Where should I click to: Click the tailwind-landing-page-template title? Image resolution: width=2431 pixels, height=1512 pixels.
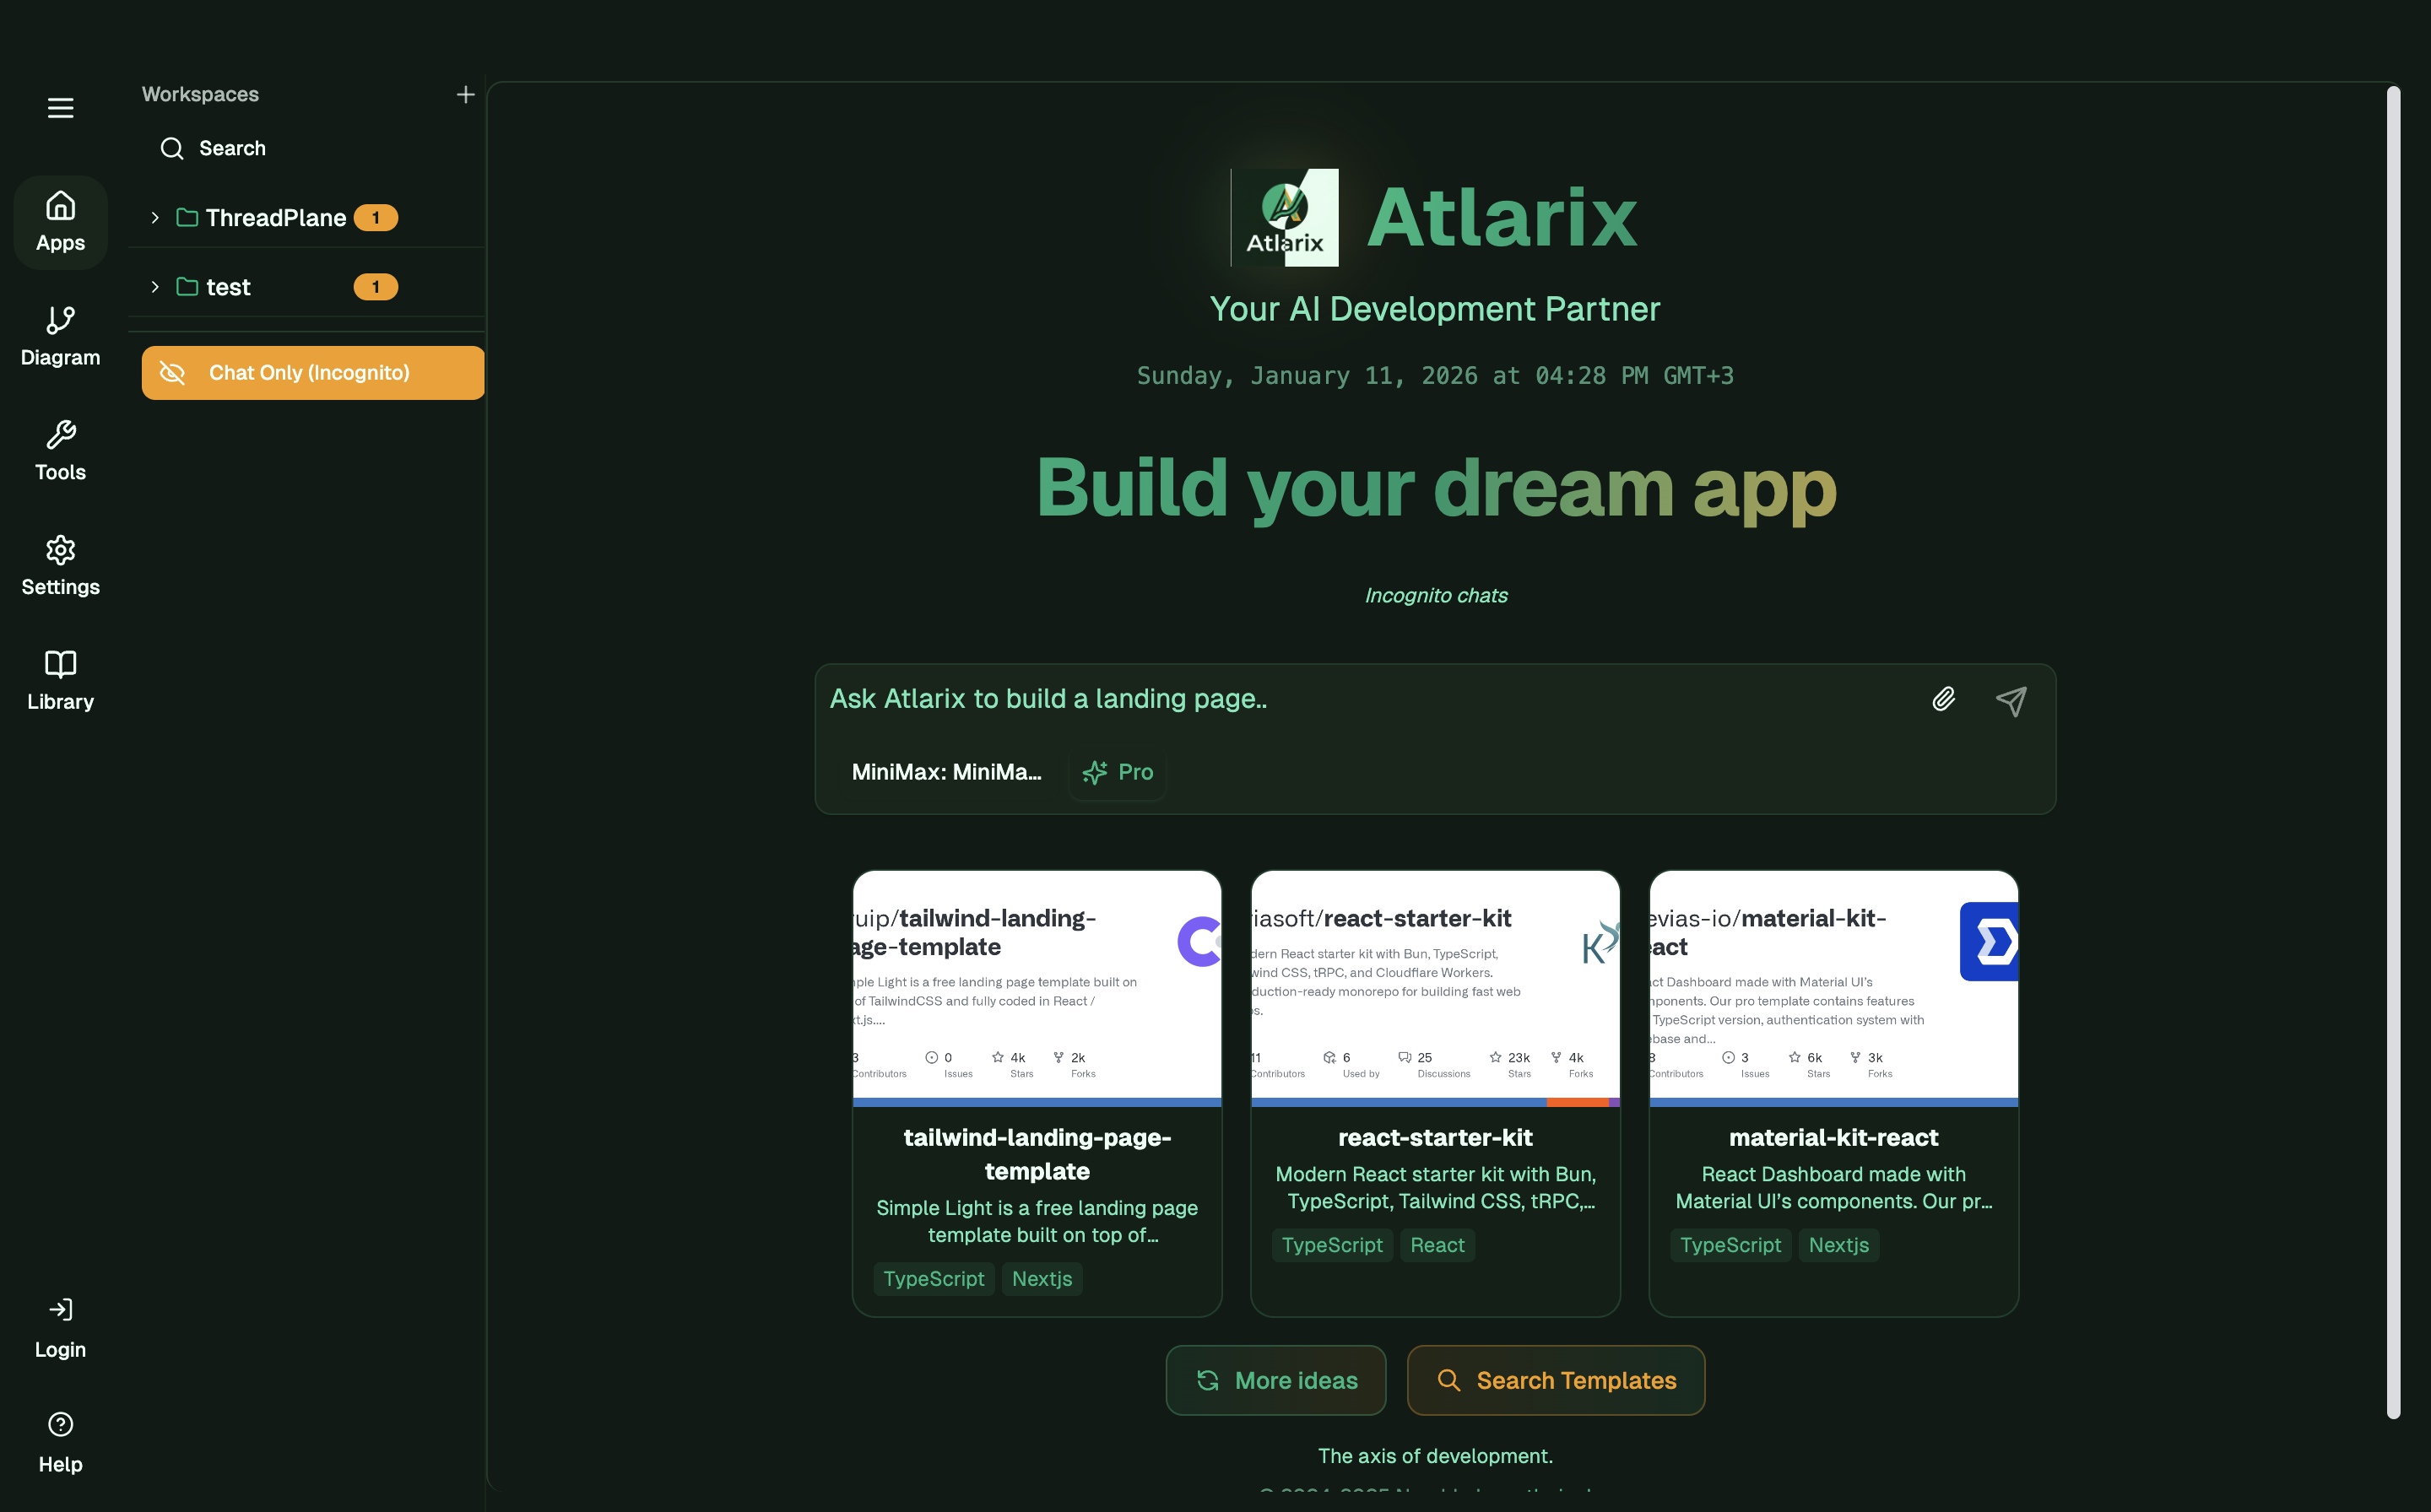(1037, 1154)
